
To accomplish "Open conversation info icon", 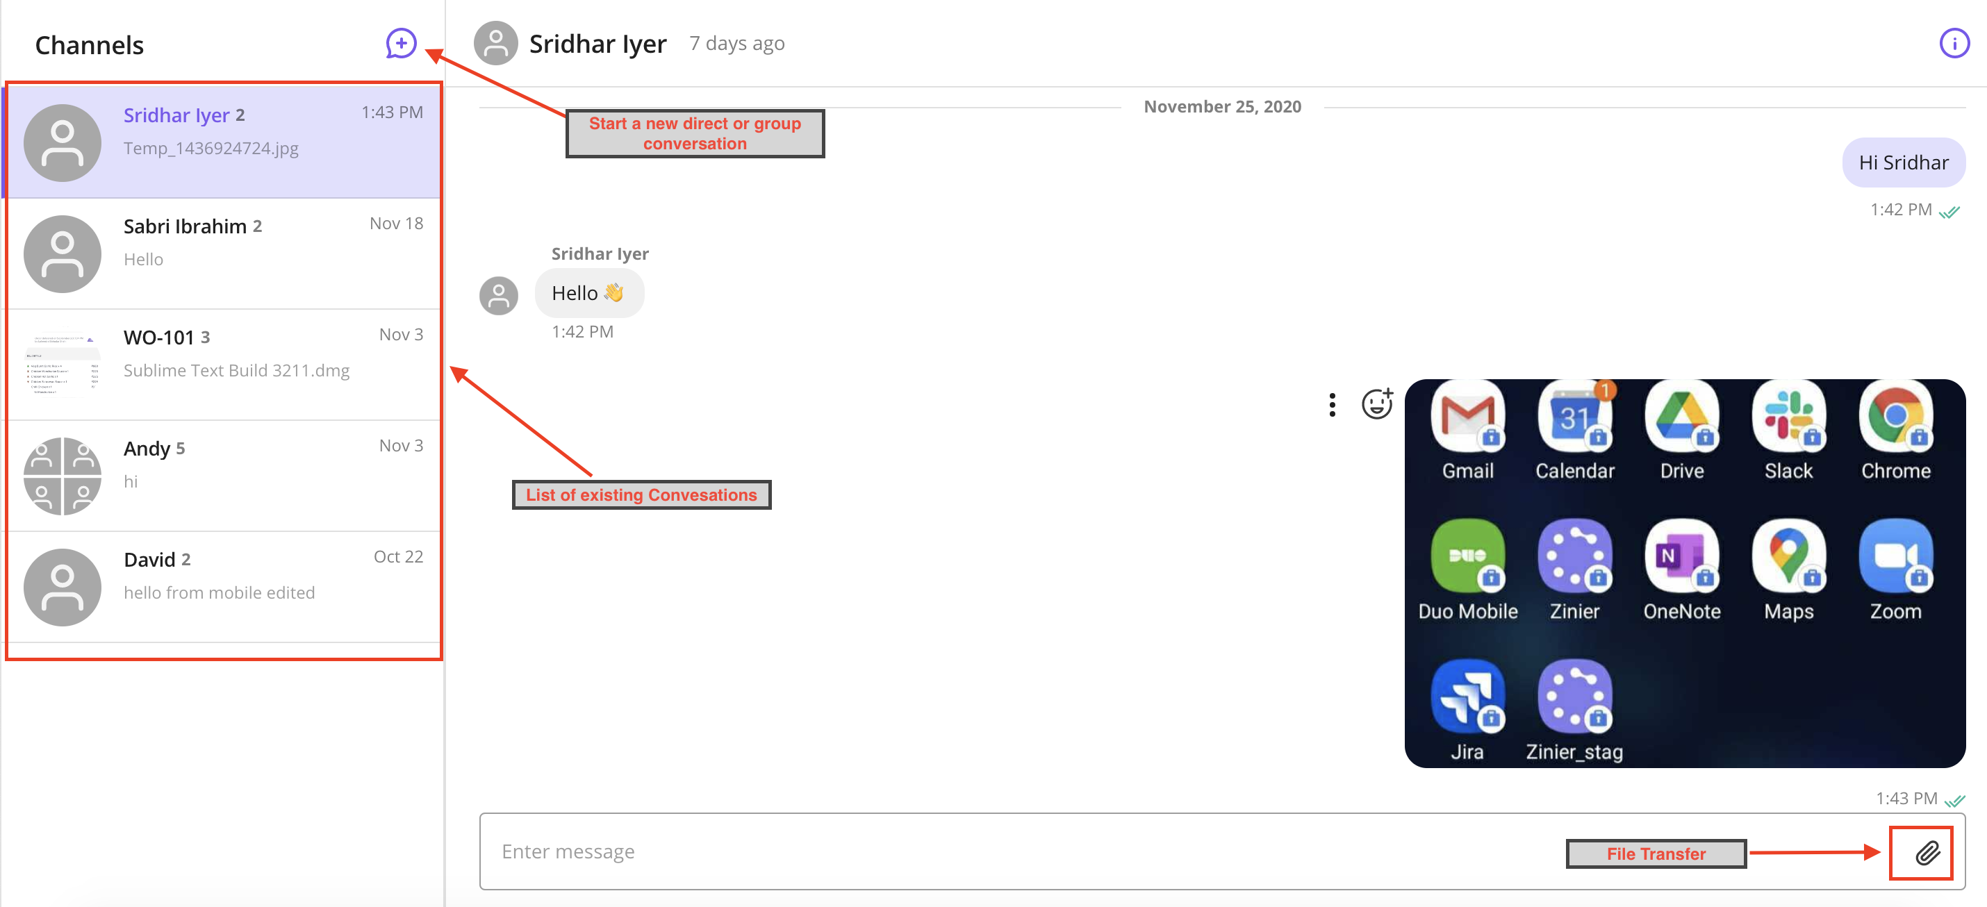I will (1954, 44).
